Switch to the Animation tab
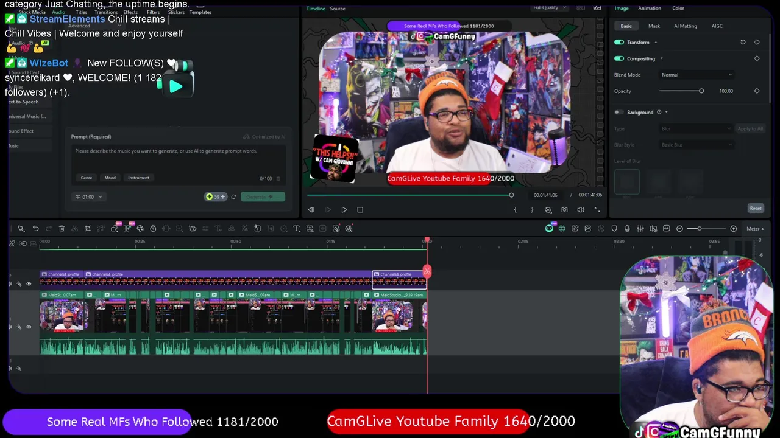The height and width of the screenshot is (438, 780). (x=650, y=8)
